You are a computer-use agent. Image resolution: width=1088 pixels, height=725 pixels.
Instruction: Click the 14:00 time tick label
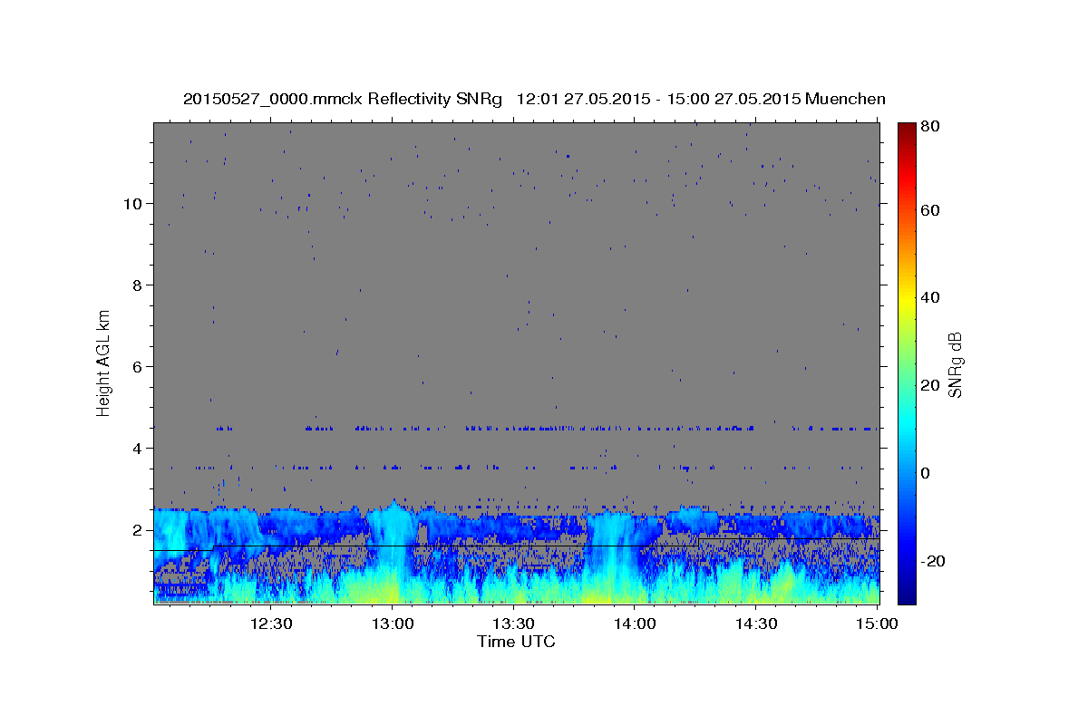[635, 623]
